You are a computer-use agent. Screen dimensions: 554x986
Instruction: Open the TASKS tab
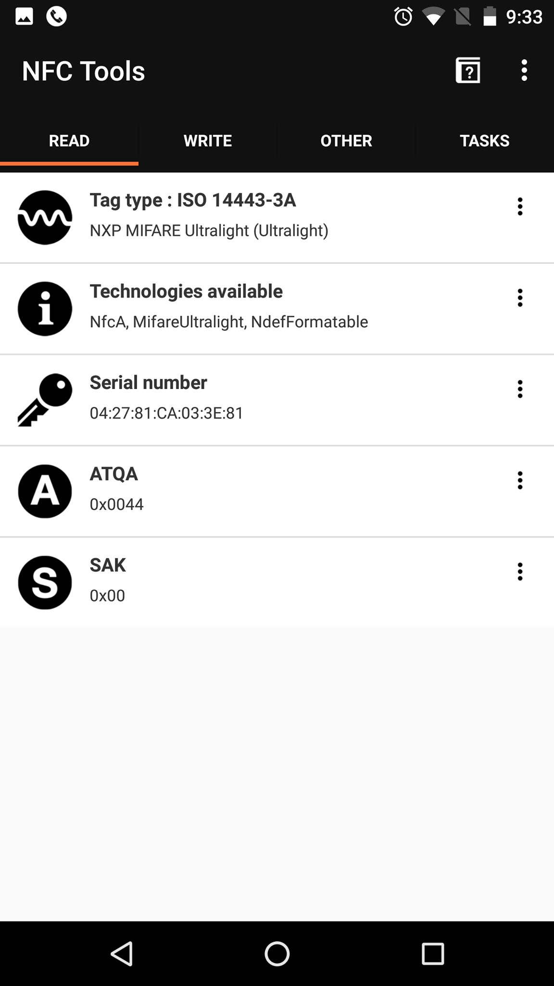pyautogui.click(x=485, y=141)
